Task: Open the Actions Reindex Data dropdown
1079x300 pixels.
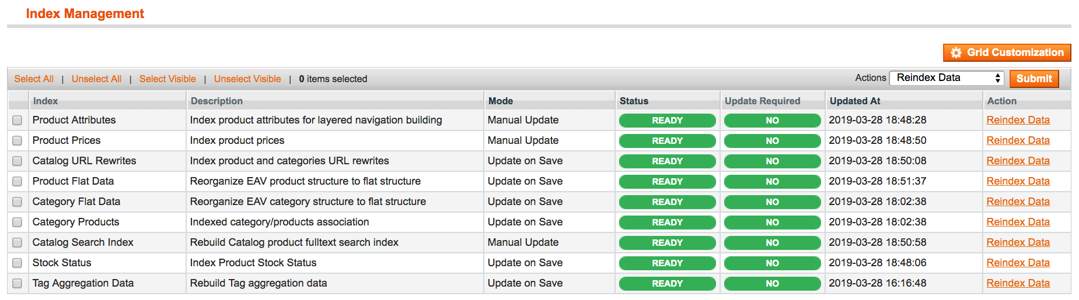Action: point(946,78)
